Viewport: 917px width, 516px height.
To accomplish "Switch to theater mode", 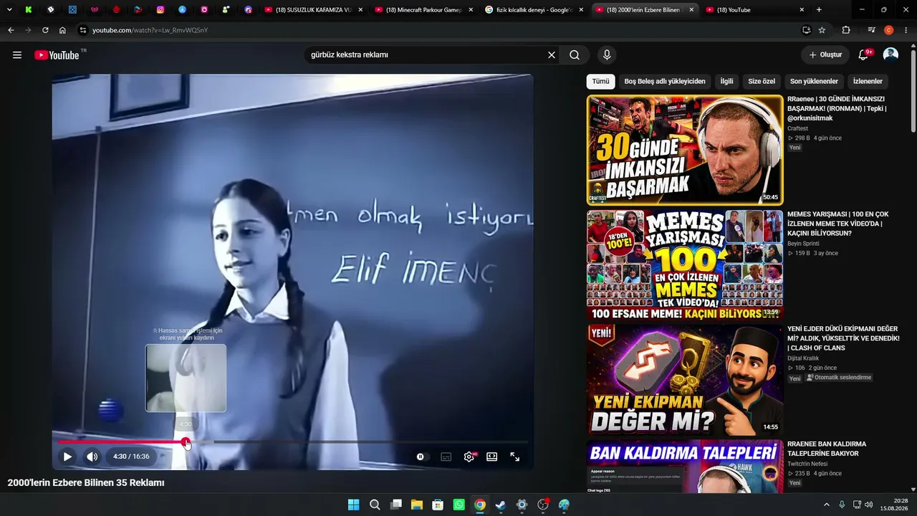I will click(x=492, y=457).
